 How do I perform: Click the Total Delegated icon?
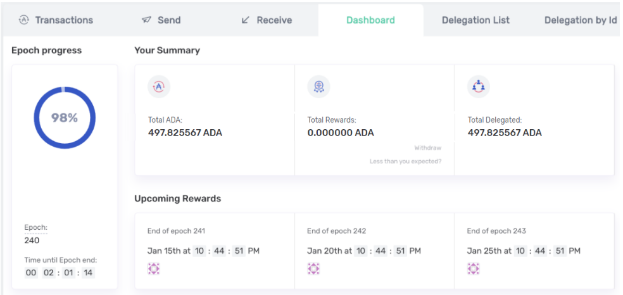[x=478, y=87]
